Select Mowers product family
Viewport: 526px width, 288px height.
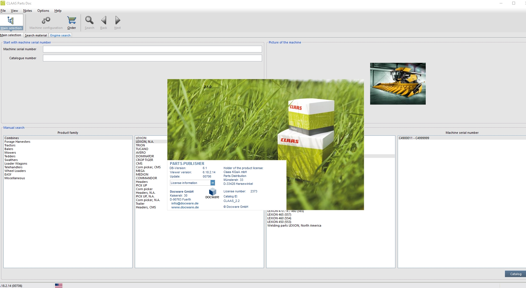click(x=68, y=153)
